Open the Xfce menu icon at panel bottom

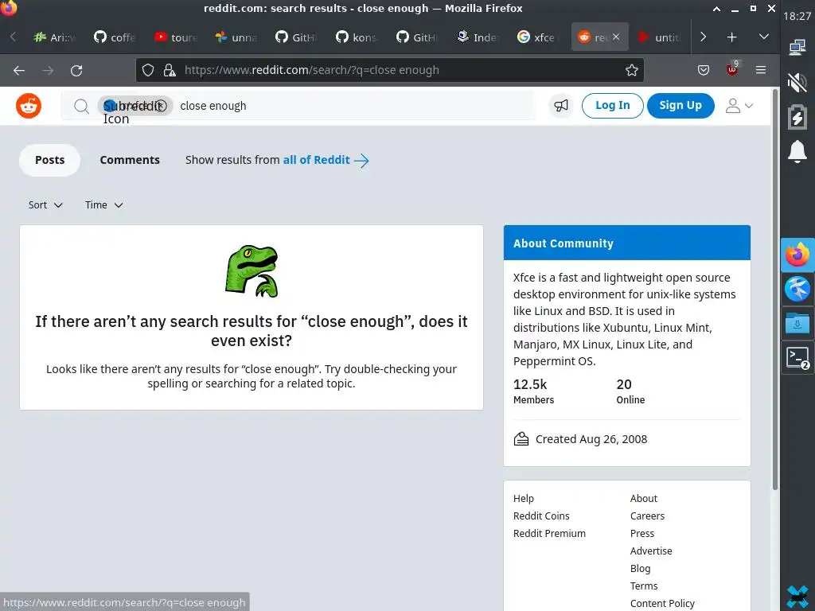(797, 597)
